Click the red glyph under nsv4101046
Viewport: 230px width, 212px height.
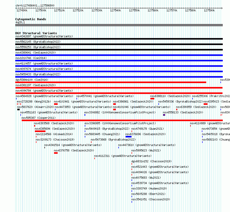[x=114, y=109]
